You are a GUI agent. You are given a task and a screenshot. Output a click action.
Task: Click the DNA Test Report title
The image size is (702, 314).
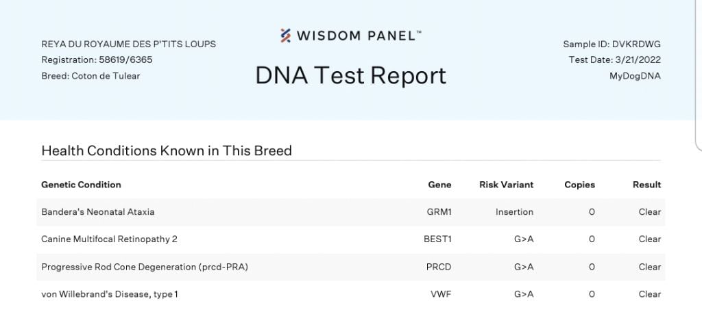350,75
